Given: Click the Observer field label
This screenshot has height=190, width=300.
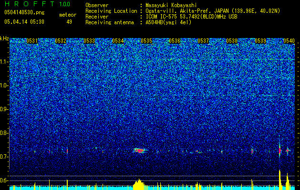Looking at the screenshot, I should coord(97,5).
